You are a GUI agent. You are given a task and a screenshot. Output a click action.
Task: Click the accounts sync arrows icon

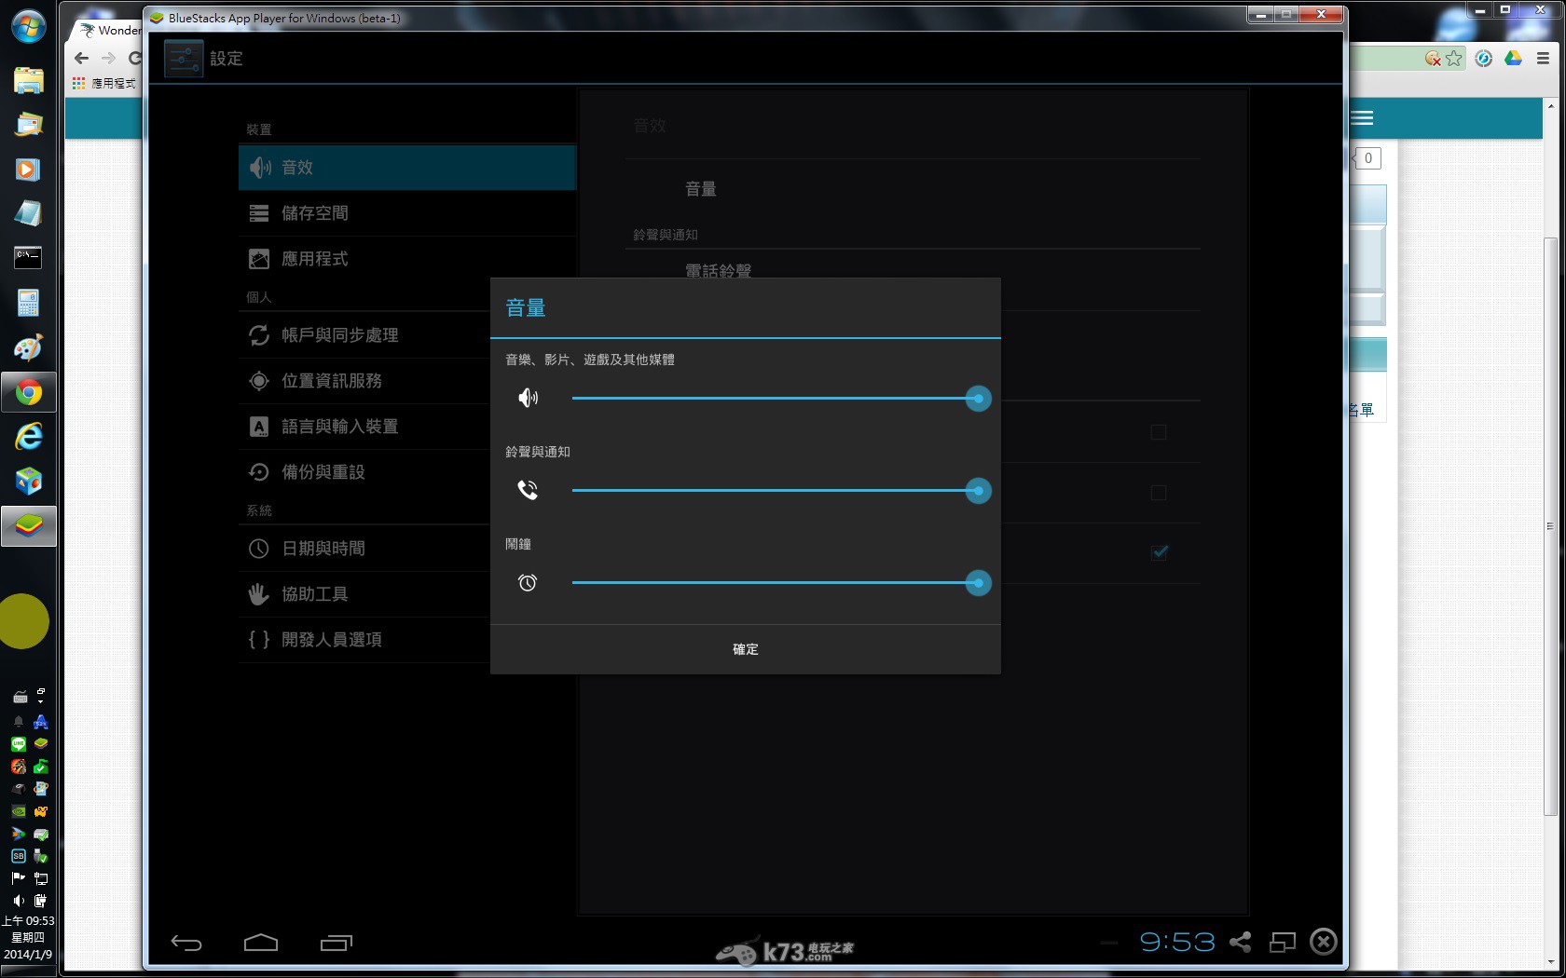pos(259,335)
